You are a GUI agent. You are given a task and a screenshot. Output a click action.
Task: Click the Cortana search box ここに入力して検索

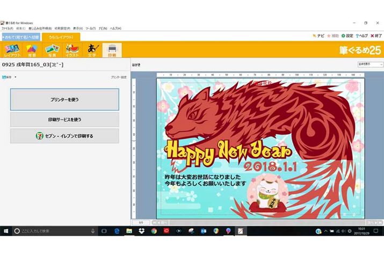56,231
